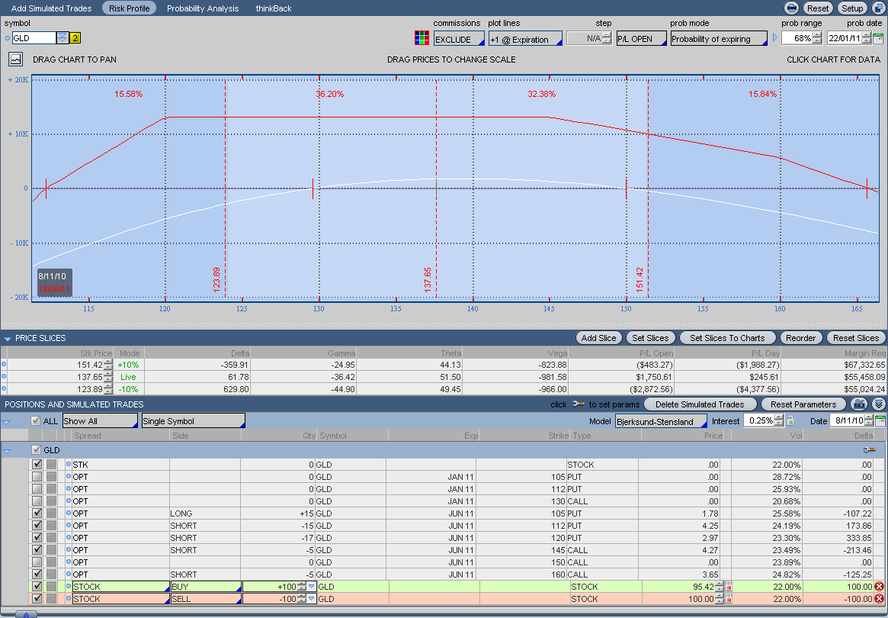Uncheck the ALL positions checkbox

36,421
